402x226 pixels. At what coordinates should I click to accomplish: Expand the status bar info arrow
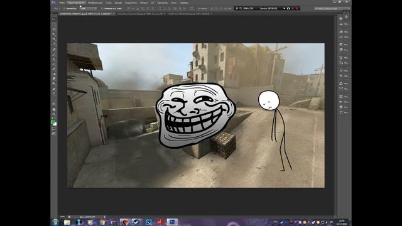[x=105, y=217]
